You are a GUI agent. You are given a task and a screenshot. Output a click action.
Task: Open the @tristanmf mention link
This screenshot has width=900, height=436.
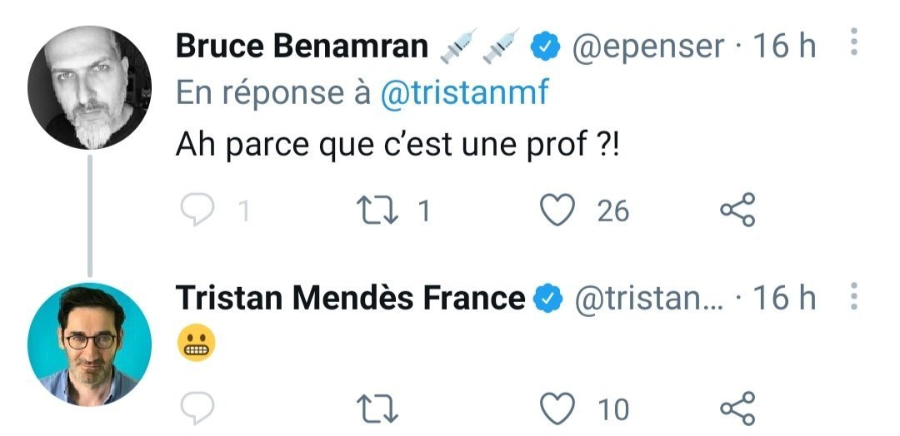pos(465,93)
